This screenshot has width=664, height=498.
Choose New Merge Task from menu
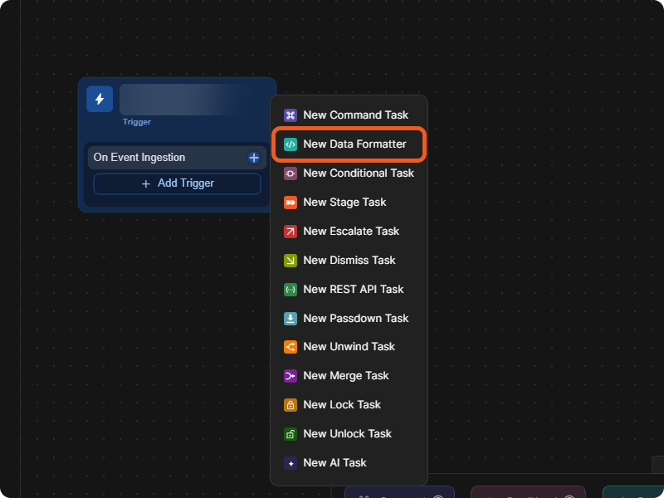click(349, 376)
